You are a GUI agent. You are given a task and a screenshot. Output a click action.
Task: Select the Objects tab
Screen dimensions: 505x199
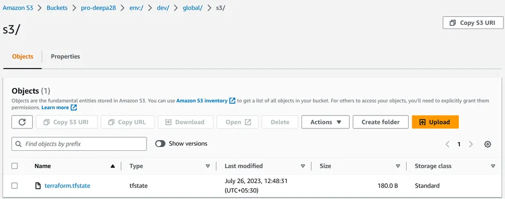tap(23, 56)
